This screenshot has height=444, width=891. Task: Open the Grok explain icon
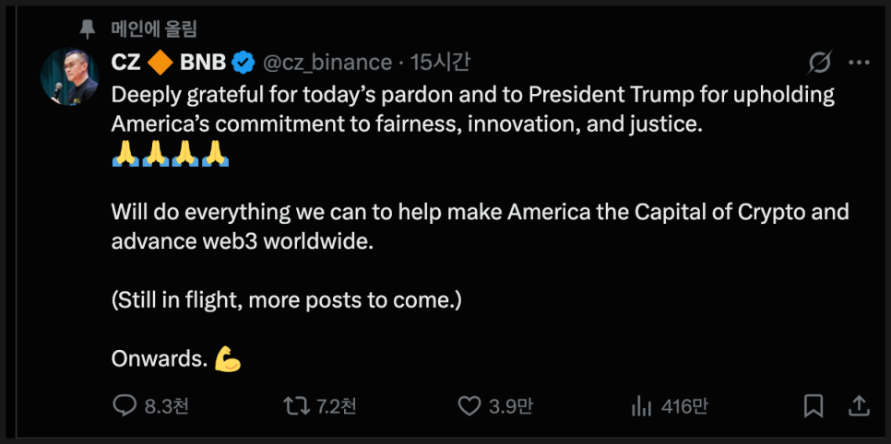[818, 63]
